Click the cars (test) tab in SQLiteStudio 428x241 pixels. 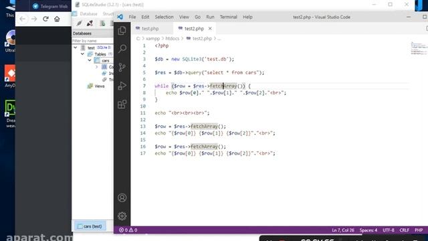pos(90,226)
